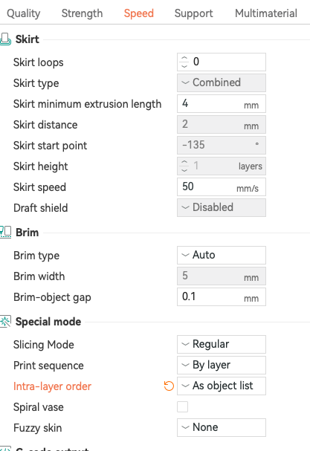Click the Skirt minimum extrusion length field

[x=222, y=103]
